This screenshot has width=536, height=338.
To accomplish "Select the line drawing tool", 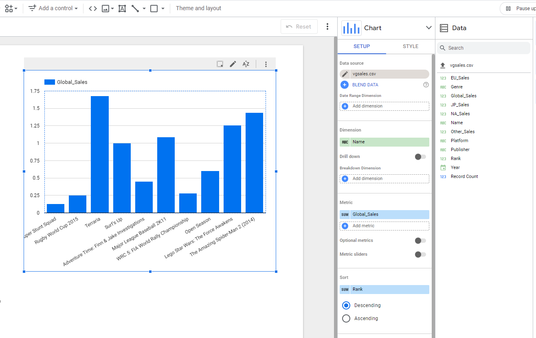I will (x=136, y=9).
